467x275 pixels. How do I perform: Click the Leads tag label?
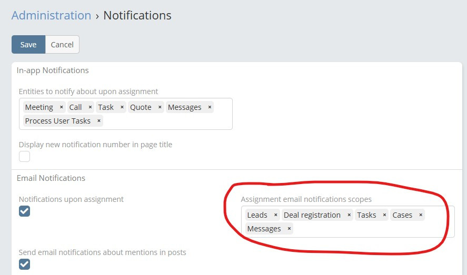click(x=257, y=215)
